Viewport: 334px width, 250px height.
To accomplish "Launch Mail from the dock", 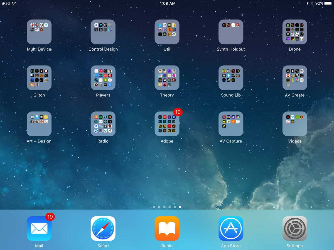I will (x=39, y=229).
